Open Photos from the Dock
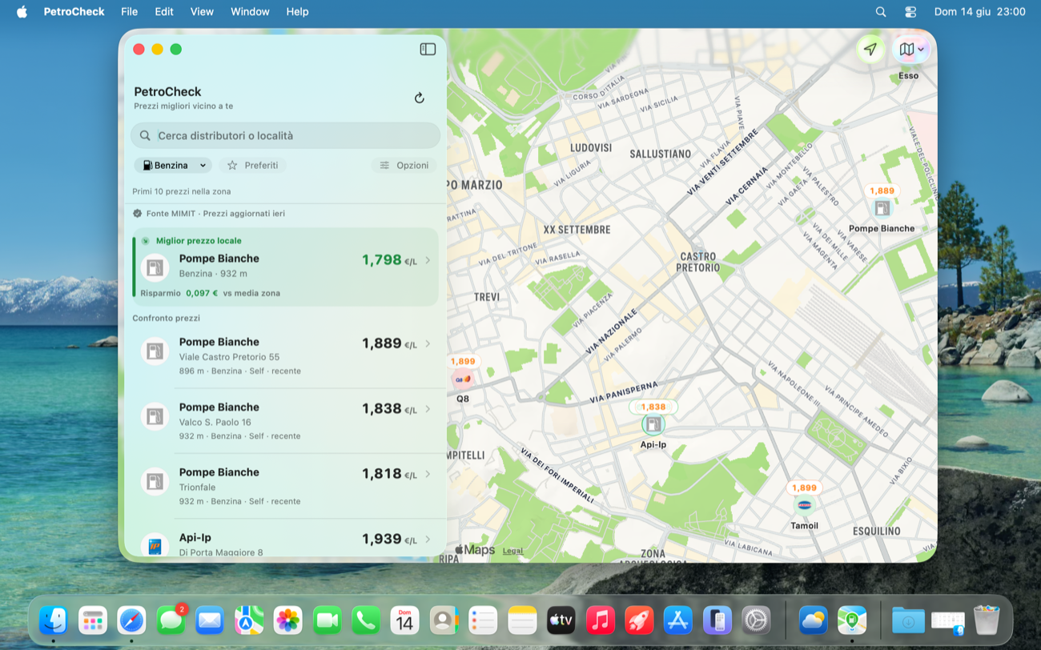The image size is (1041, 650). [287, 620]
